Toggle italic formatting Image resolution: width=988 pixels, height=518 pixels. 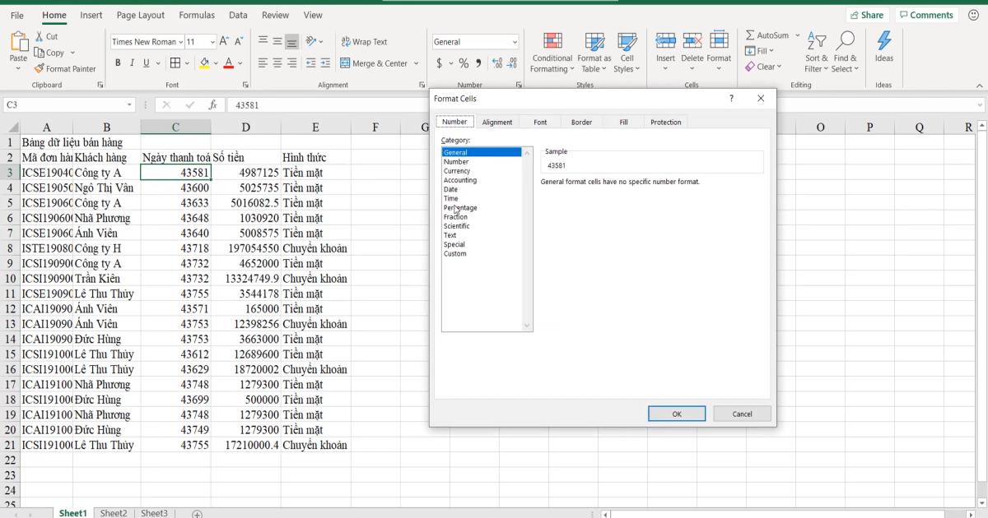click(131, 62)
